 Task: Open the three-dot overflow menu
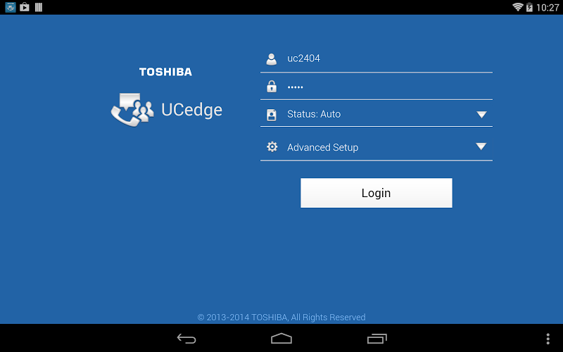coord(548,339)
